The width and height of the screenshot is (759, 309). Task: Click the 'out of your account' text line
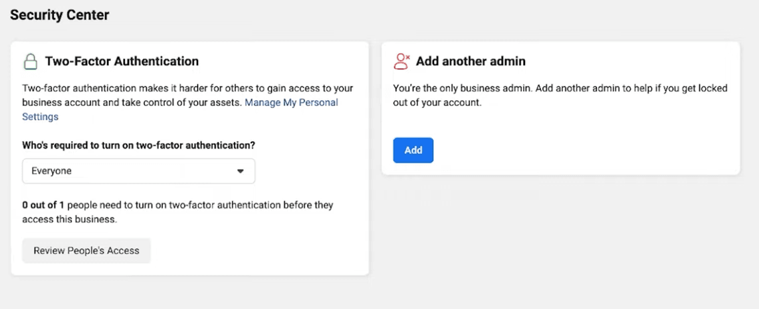click(435, 103)
